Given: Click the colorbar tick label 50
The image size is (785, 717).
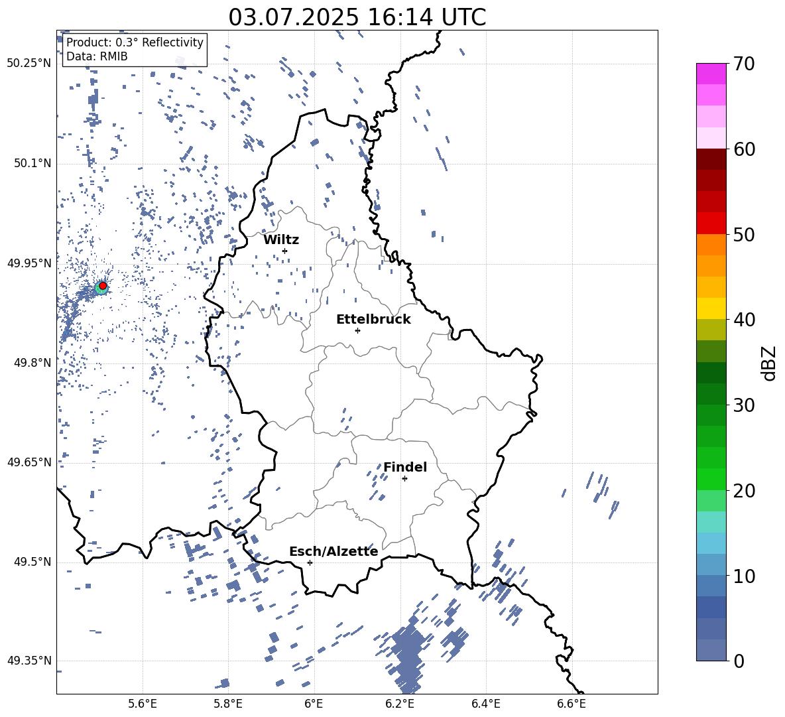Looking at the screenshot, I should [744, 234].
